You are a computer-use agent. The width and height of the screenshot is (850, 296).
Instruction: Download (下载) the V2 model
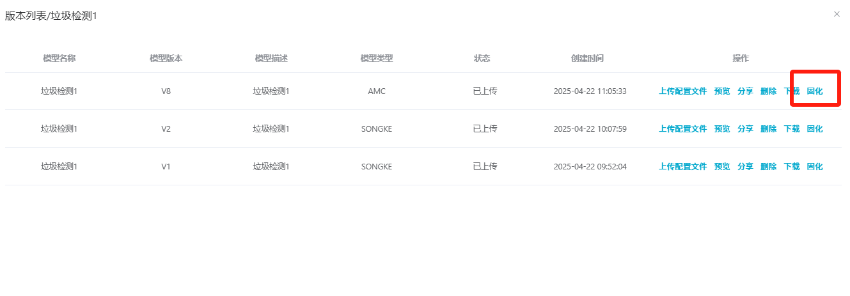[792, 129]
